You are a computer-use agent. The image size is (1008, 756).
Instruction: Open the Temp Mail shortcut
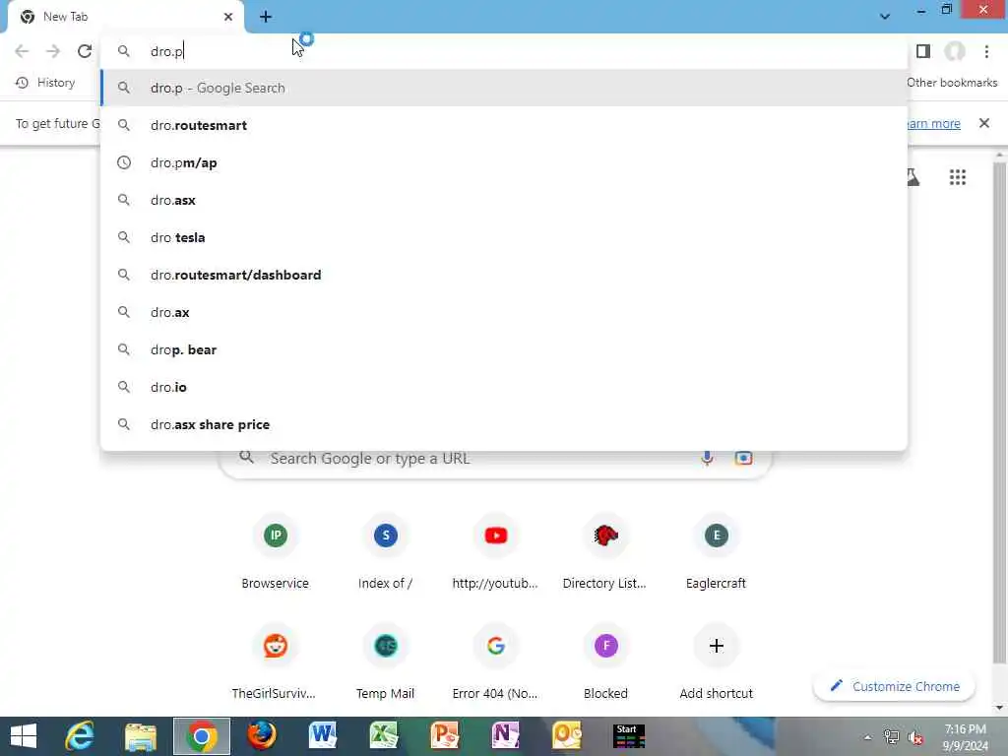coord(385,663)
